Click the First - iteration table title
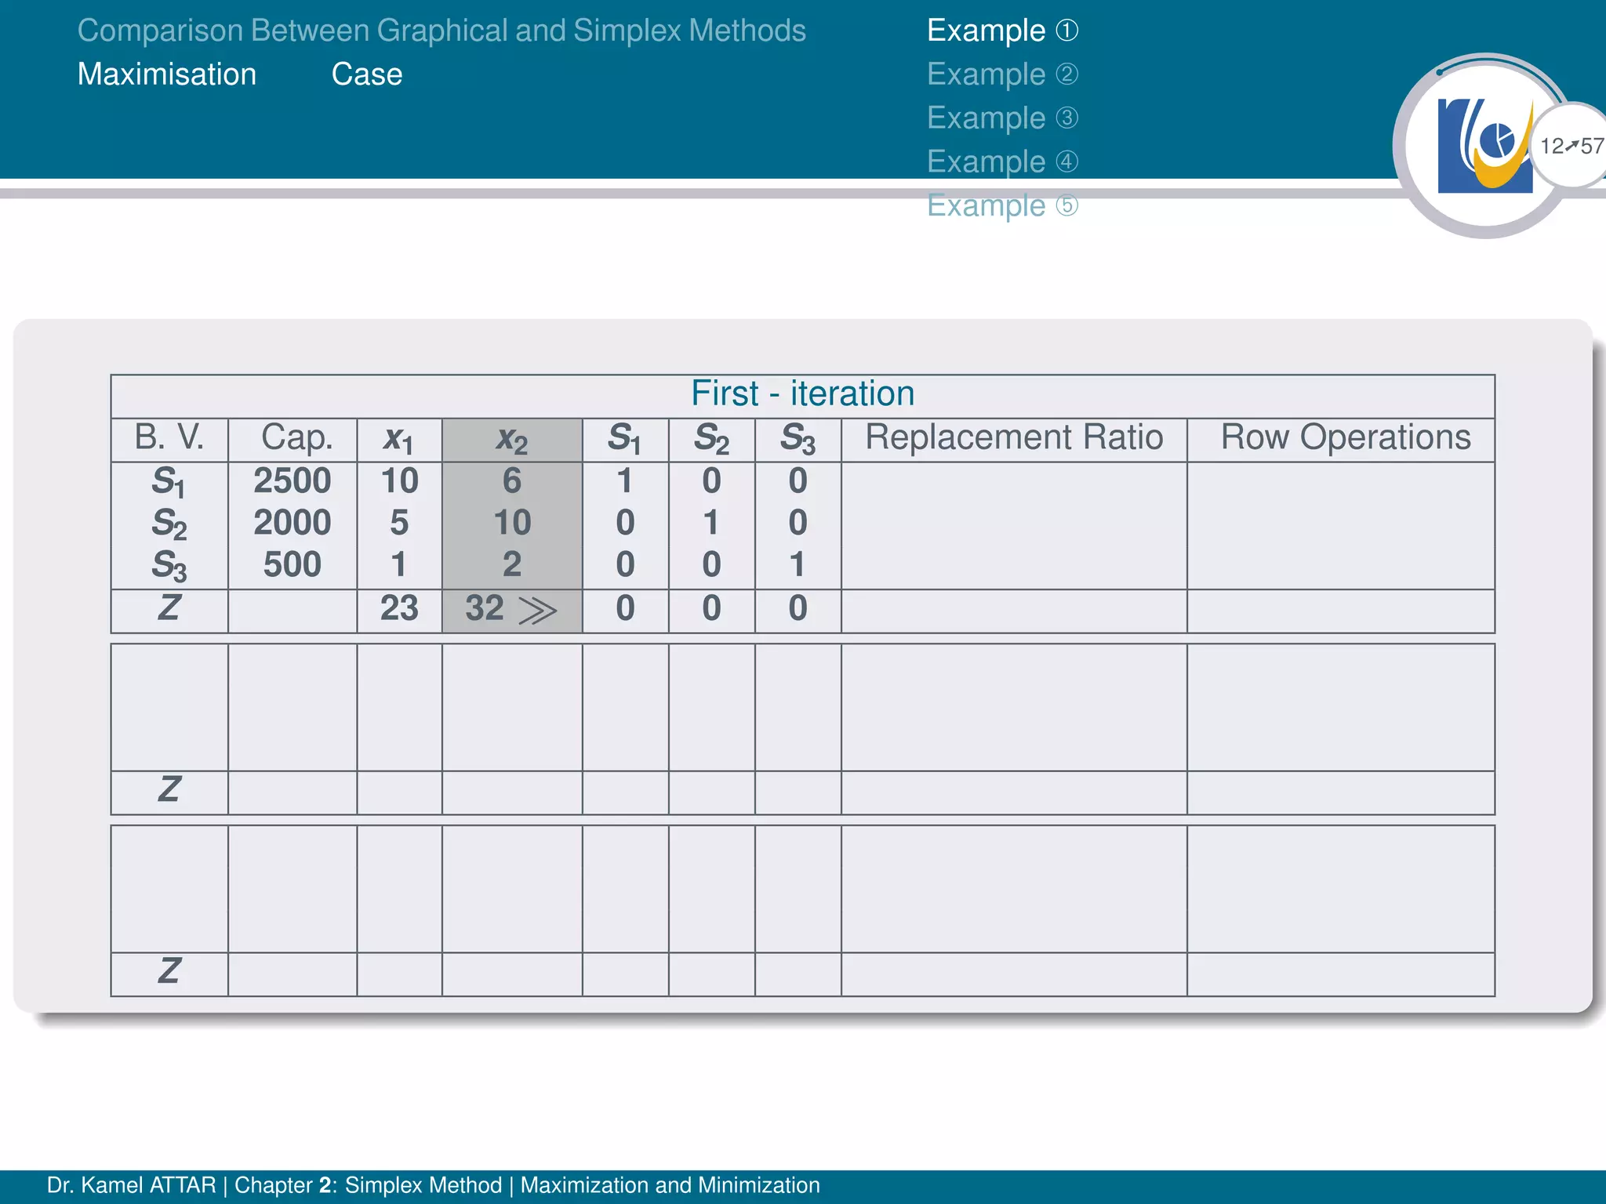Image resolution: width=1606 pixels, height=1204 pixels. 803,393
